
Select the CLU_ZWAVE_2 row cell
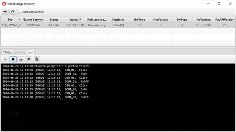(x=11, y=25)
